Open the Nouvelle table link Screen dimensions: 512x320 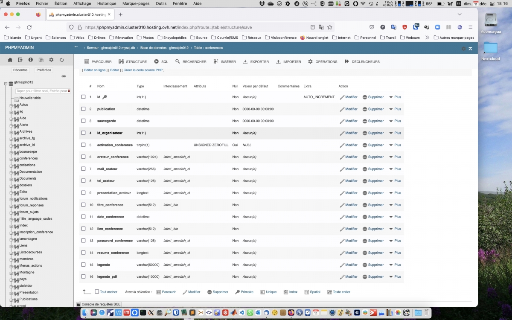[x=30, y=98]
